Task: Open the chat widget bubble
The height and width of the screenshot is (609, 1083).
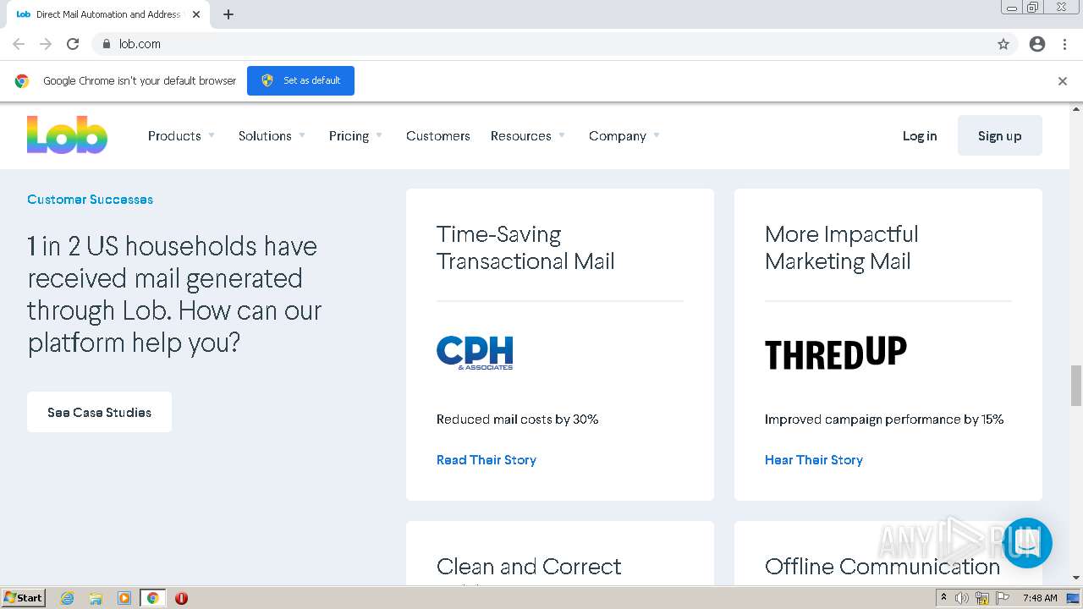Action: 1027,543
